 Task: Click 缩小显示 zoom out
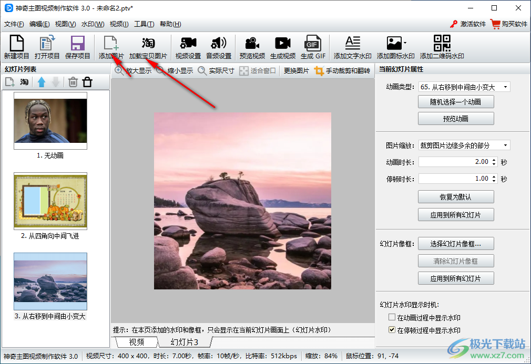(175, 71)
